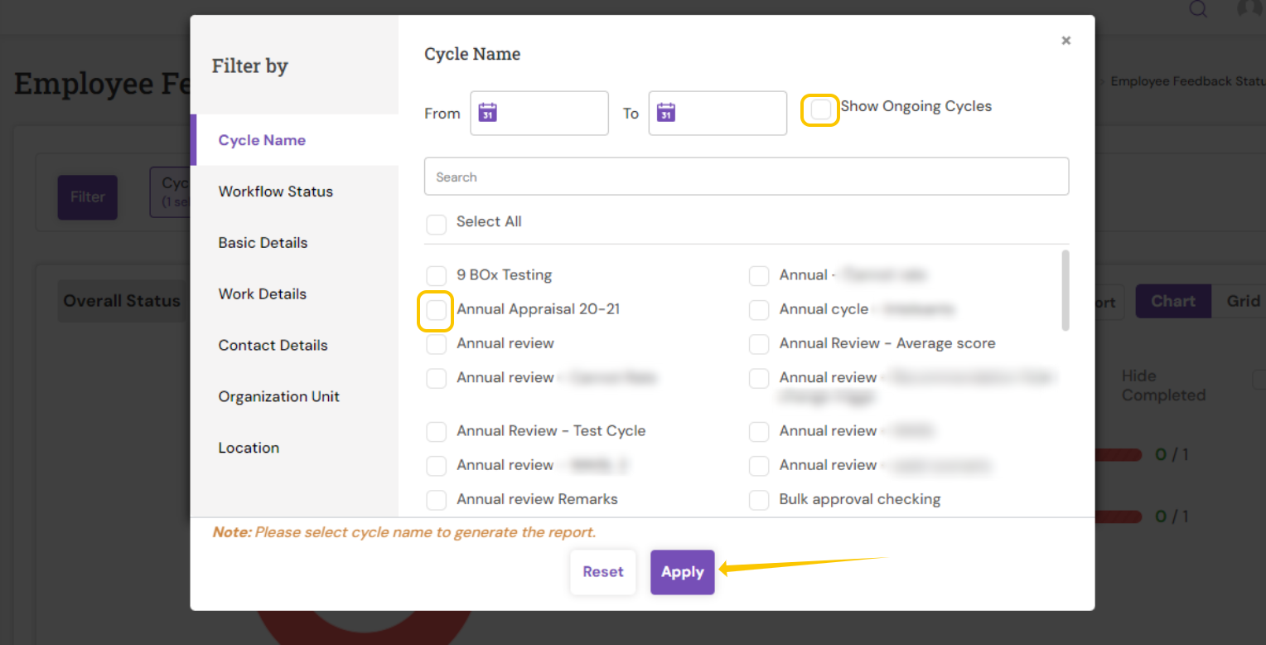The image size is (1266, 645).
Task: Open the Work Details filter tab
Action: (294, 294)
